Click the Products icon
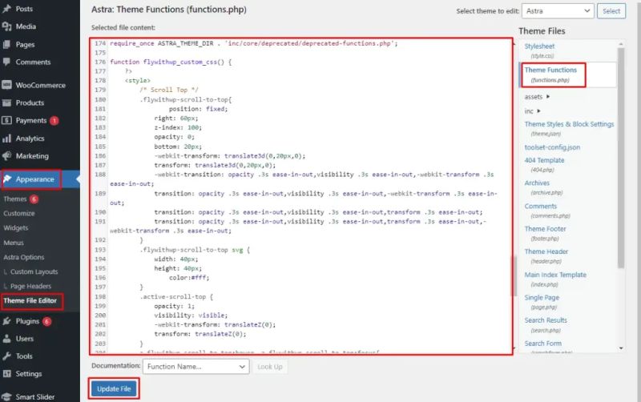The image size is (641, 402). coord(6,103)
